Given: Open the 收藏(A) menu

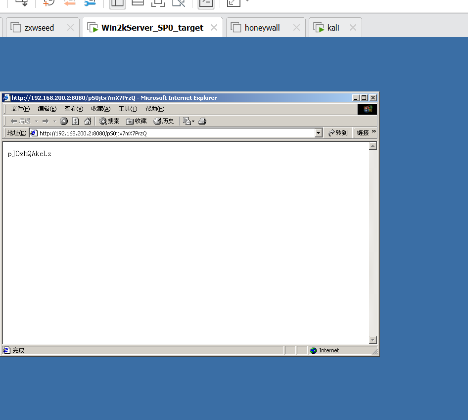Looking at the screenshot, I should [x=101, y=109].
